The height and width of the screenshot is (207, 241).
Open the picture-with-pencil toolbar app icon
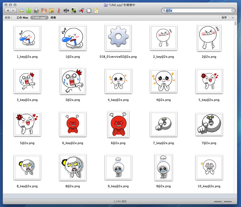pos(21,11)
